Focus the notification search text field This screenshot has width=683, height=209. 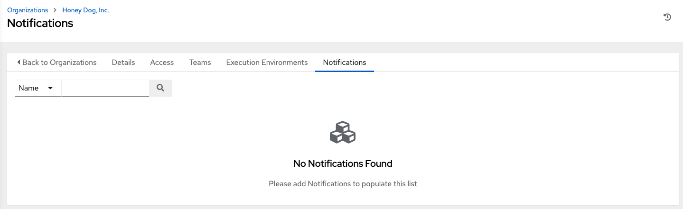pos(105,88)
